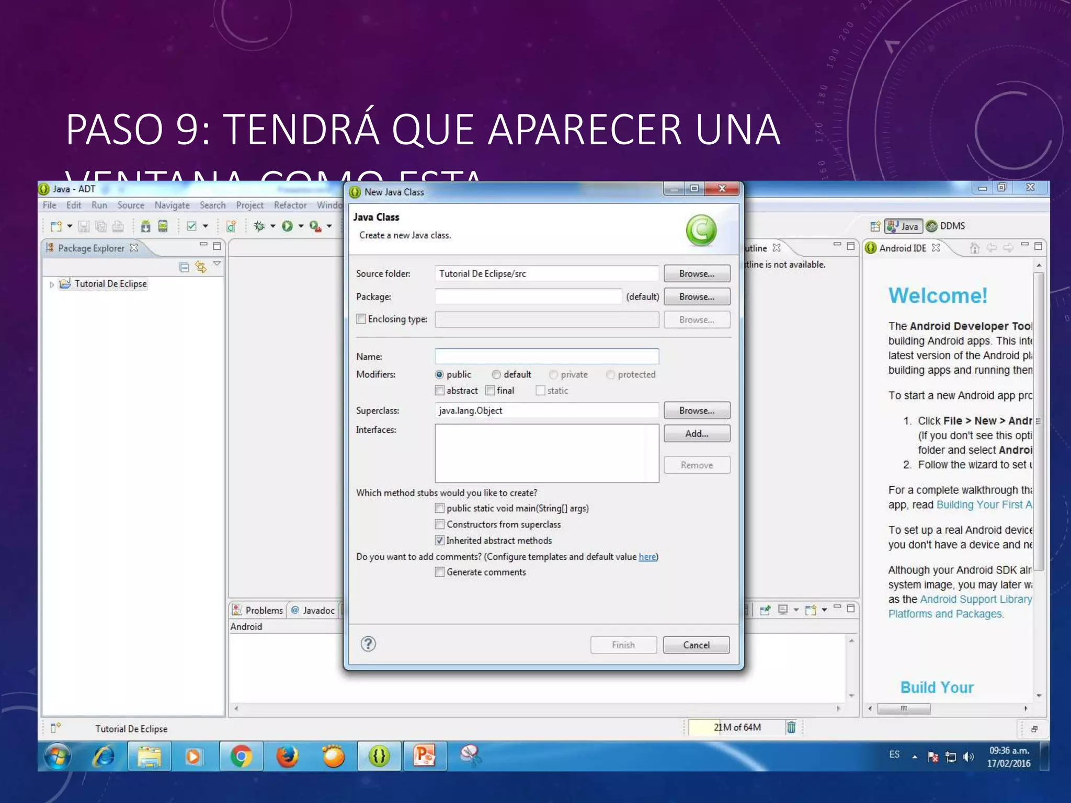Screen dimensions: 1071x803
Task: Open the Run button dropdown arrow
Action: pyautogui.click(x=301, y=226)
